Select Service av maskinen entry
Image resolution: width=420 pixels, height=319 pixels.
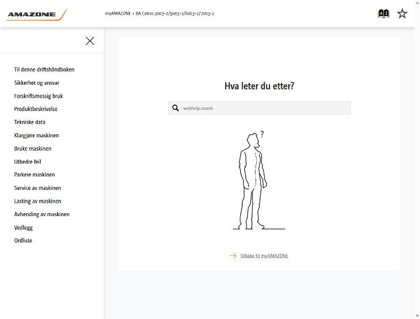(x=37, y=188)
